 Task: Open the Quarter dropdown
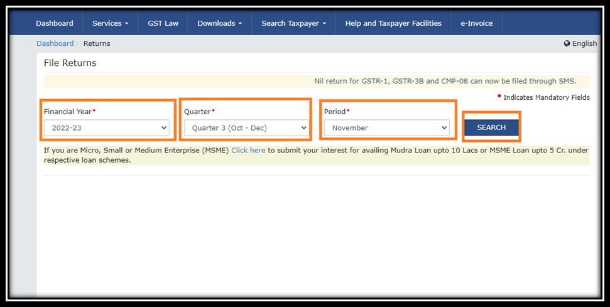point(247,128)
